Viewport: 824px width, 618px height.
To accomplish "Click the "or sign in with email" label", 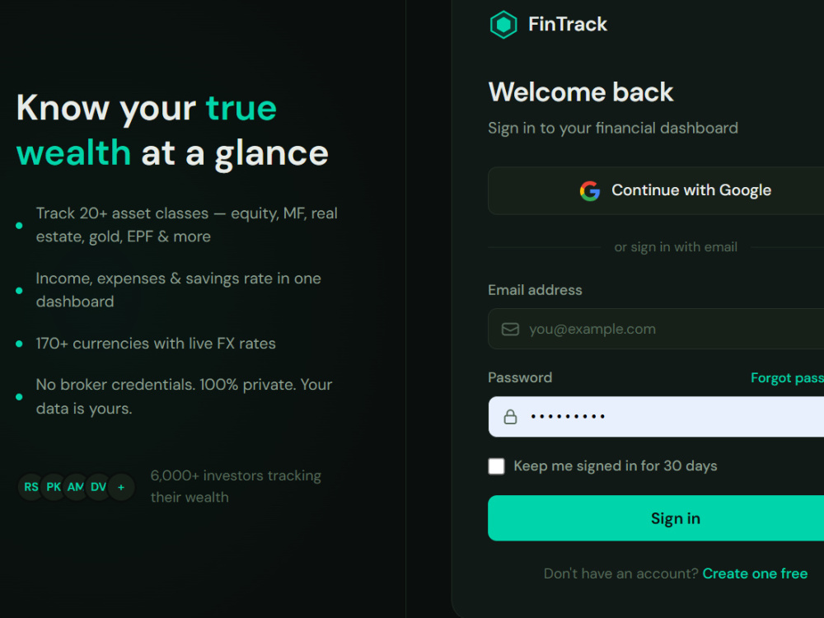I will [676, 247].
